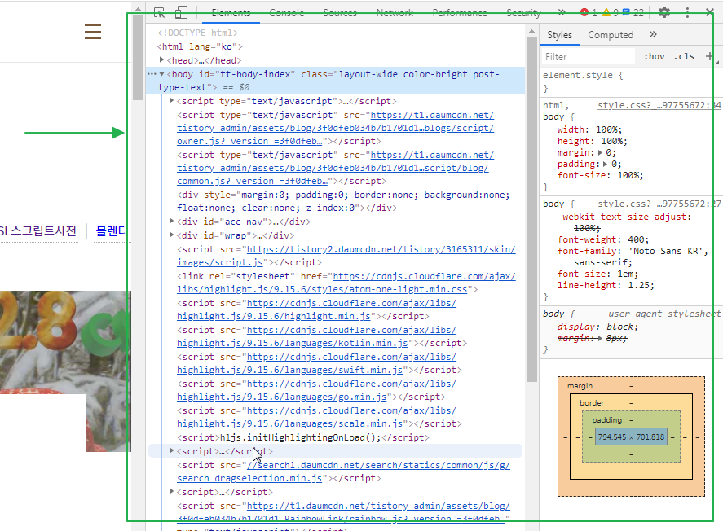The image size is (723, 531).
Task: Open the hamburger menu on the webpage
Action: (93, 32)
